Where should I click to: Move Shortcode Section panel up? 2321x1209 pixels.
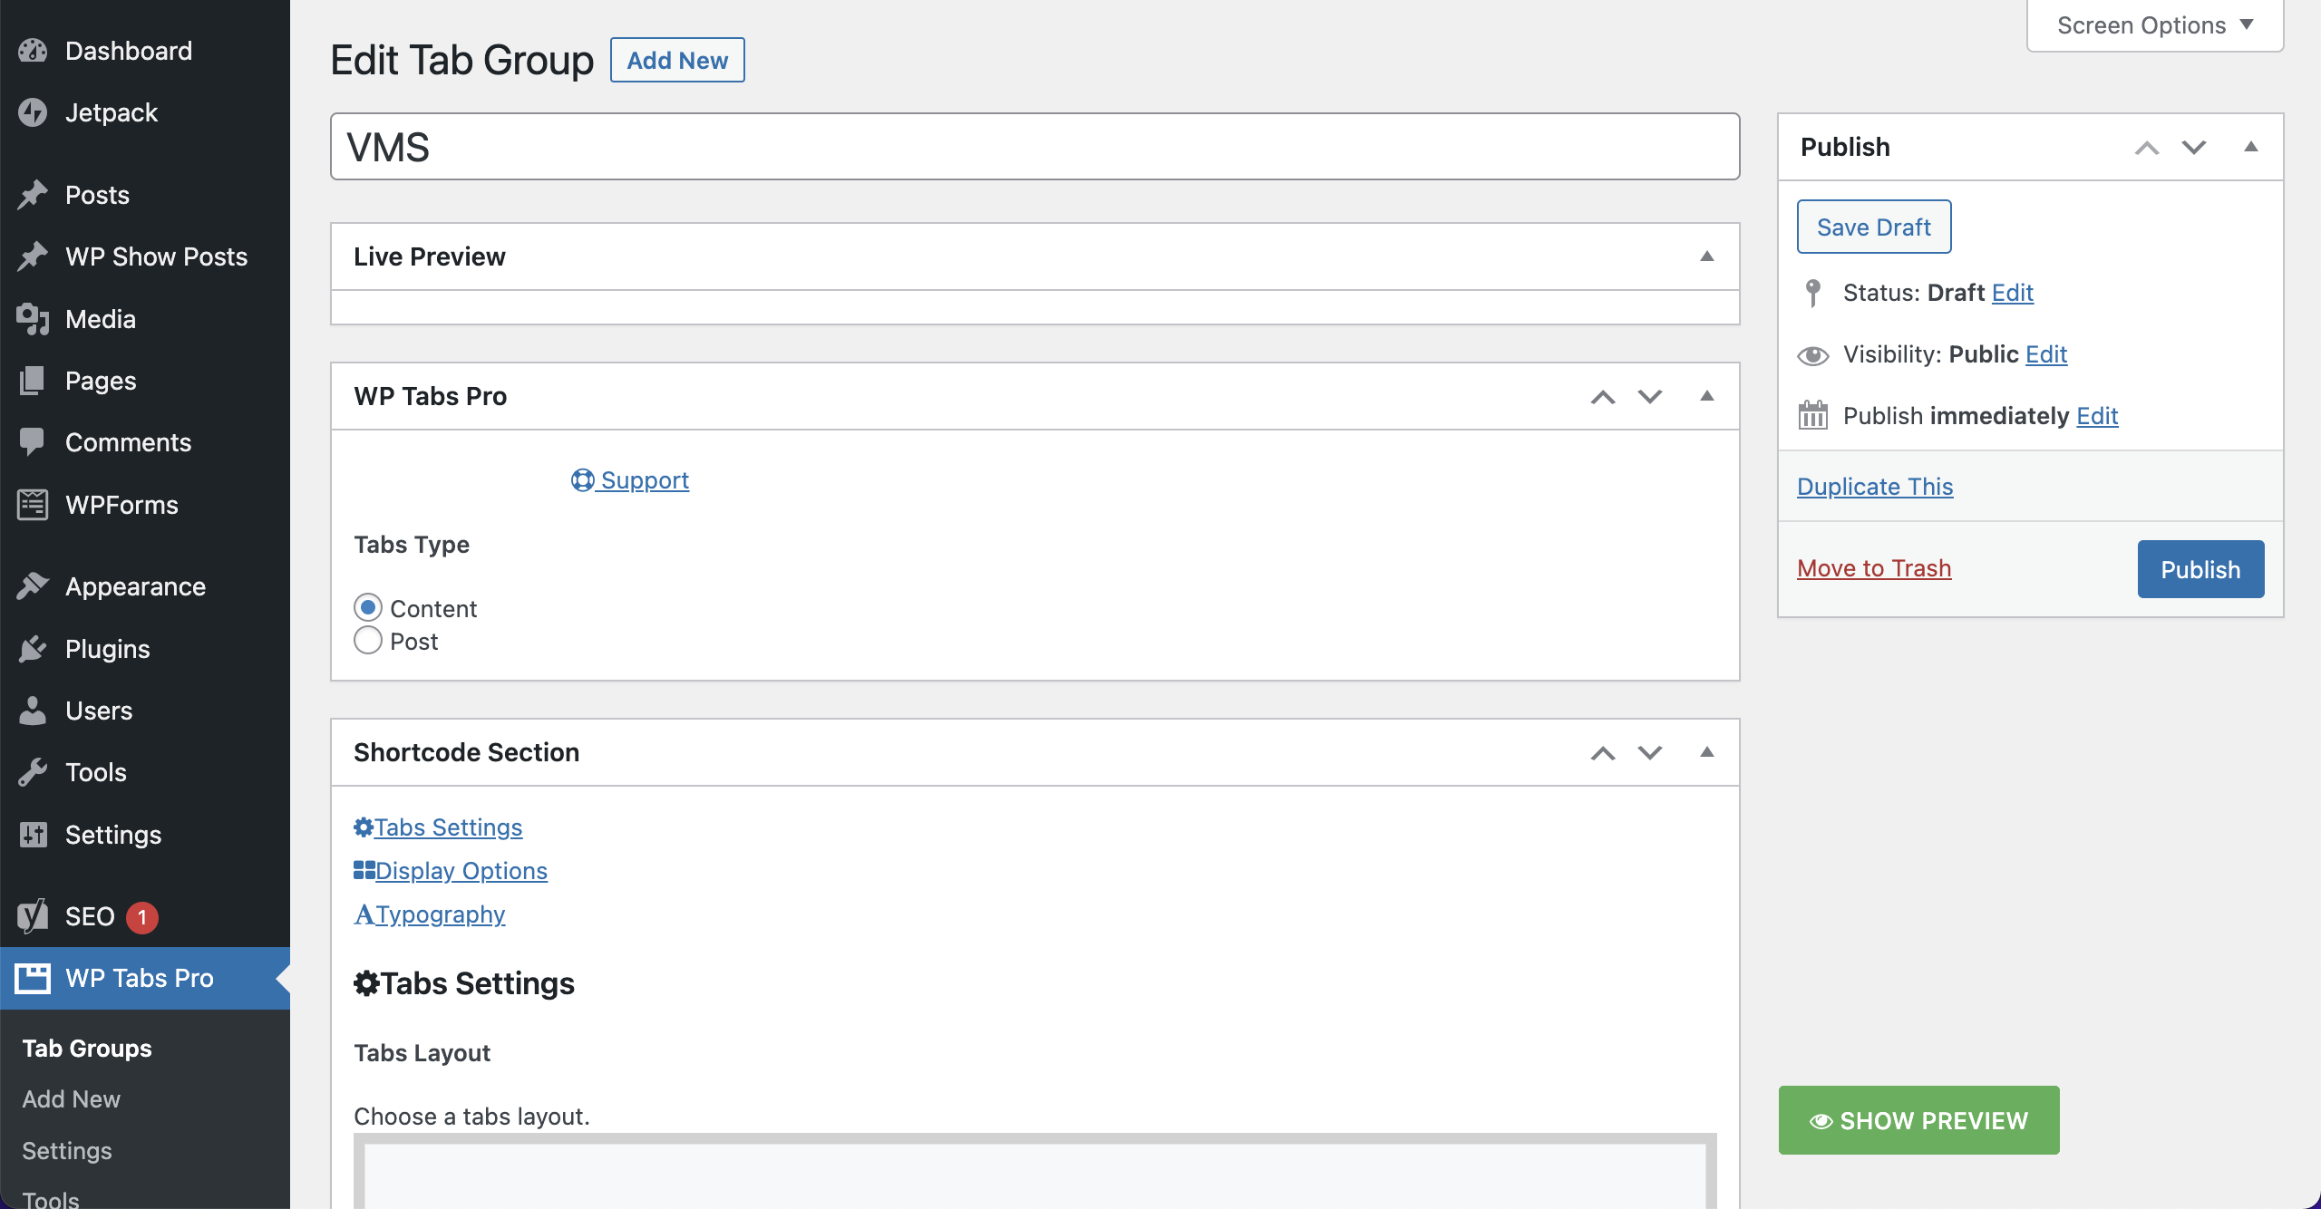[1603, 752]
